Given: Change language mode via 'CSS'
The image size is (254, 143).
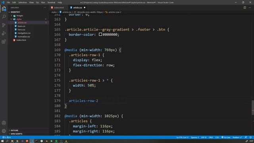Looking at the screenshot, I should coord(217,137).
